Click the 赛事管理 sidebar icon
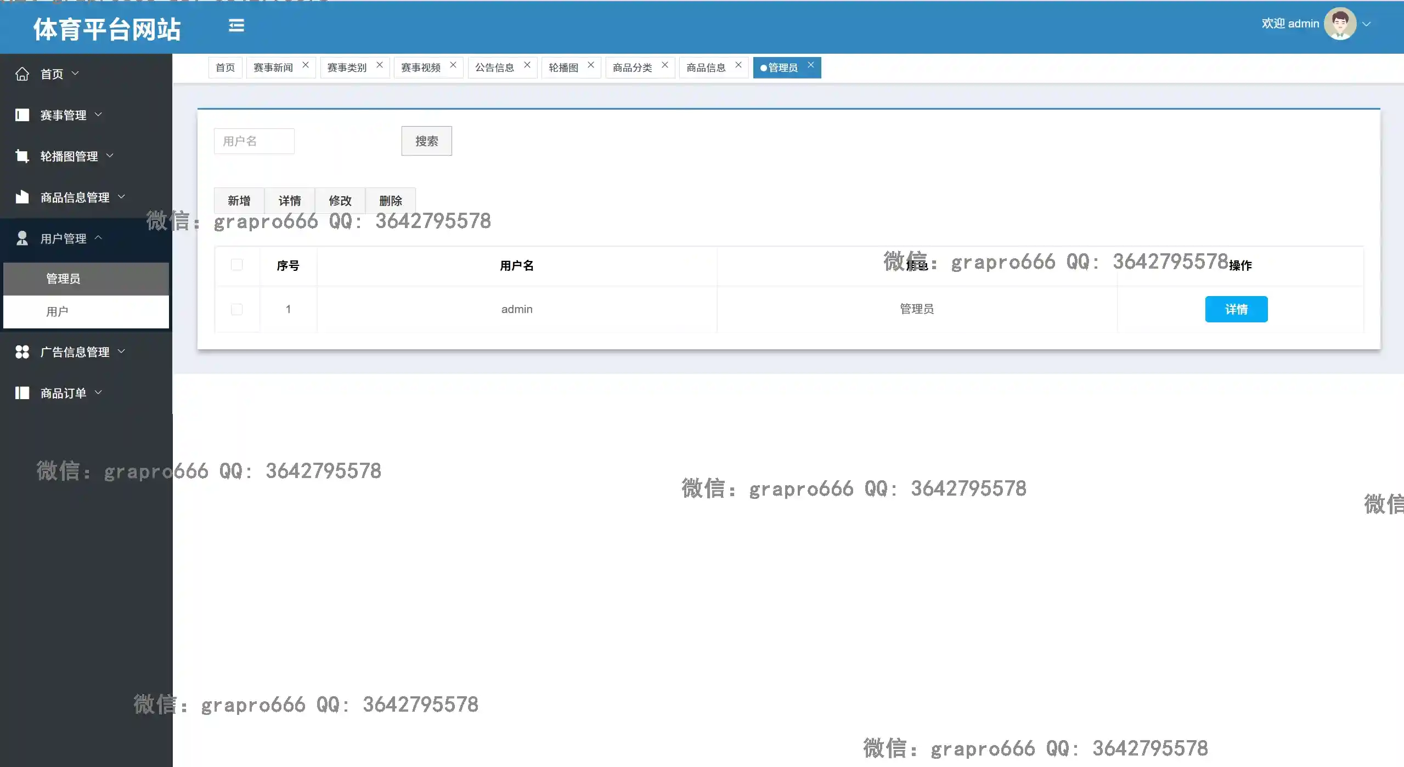The image size is (1404, 767). [x=22, y=115]
